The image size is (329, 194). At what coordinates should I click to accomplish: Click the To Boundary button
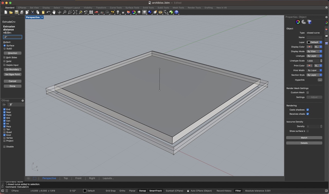coord(13,70)
